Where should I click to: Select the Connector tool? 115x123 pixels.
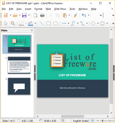coord(82,23)
